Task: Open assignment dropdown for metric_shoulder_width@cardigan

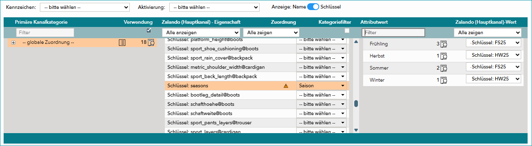Action: pyautogui.click(x=322, y=67)
